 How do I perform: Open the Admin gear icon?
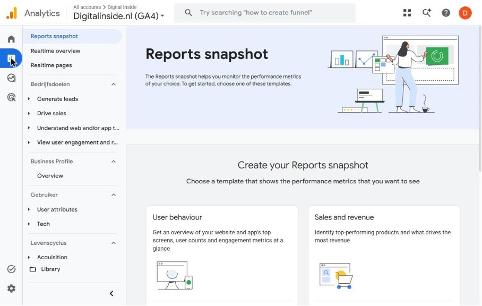tap(11, 288)
